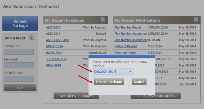Select Work In Progress status for GREEN.2014

point(94,46)
